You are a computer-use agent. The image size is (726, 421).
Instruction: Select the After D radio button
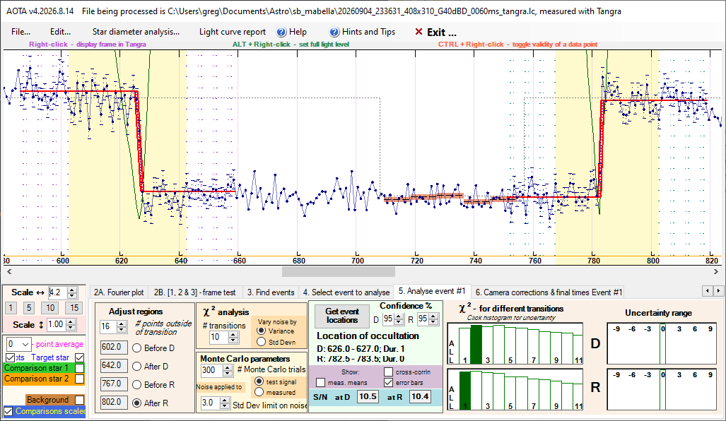point(137,367)
